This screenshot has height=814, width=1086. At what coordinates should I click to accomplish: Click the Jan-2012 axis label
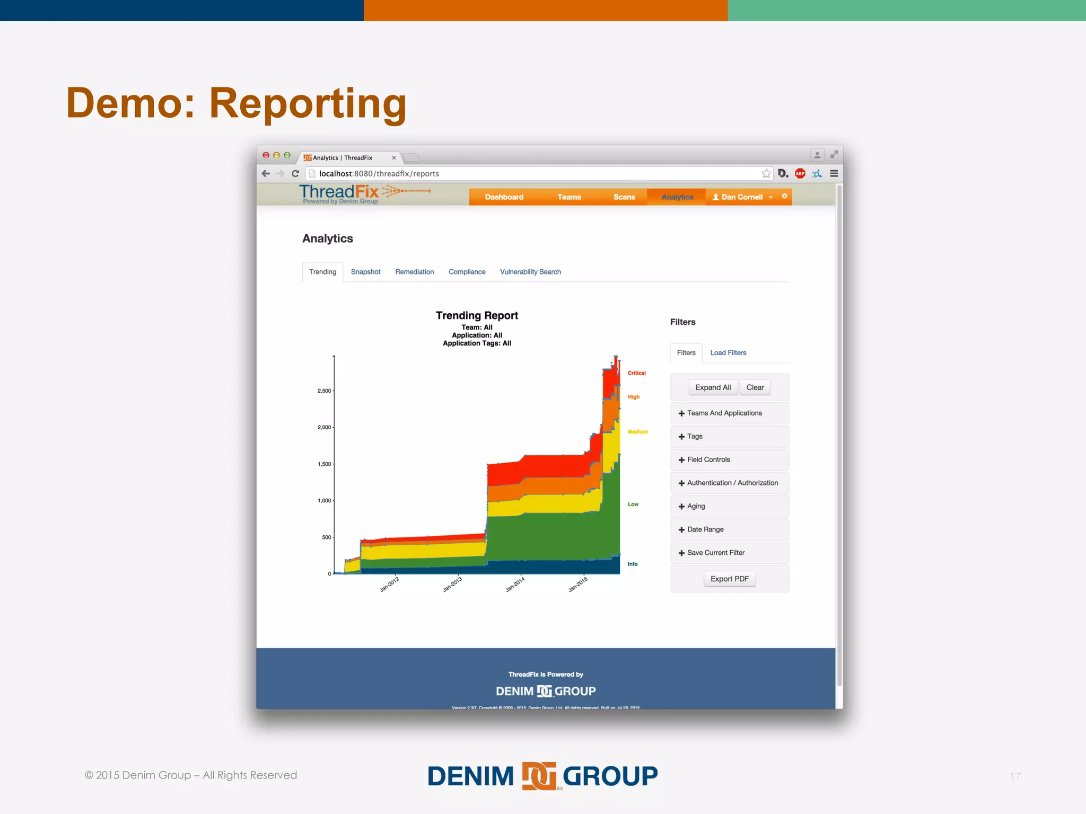pos(389,585)
